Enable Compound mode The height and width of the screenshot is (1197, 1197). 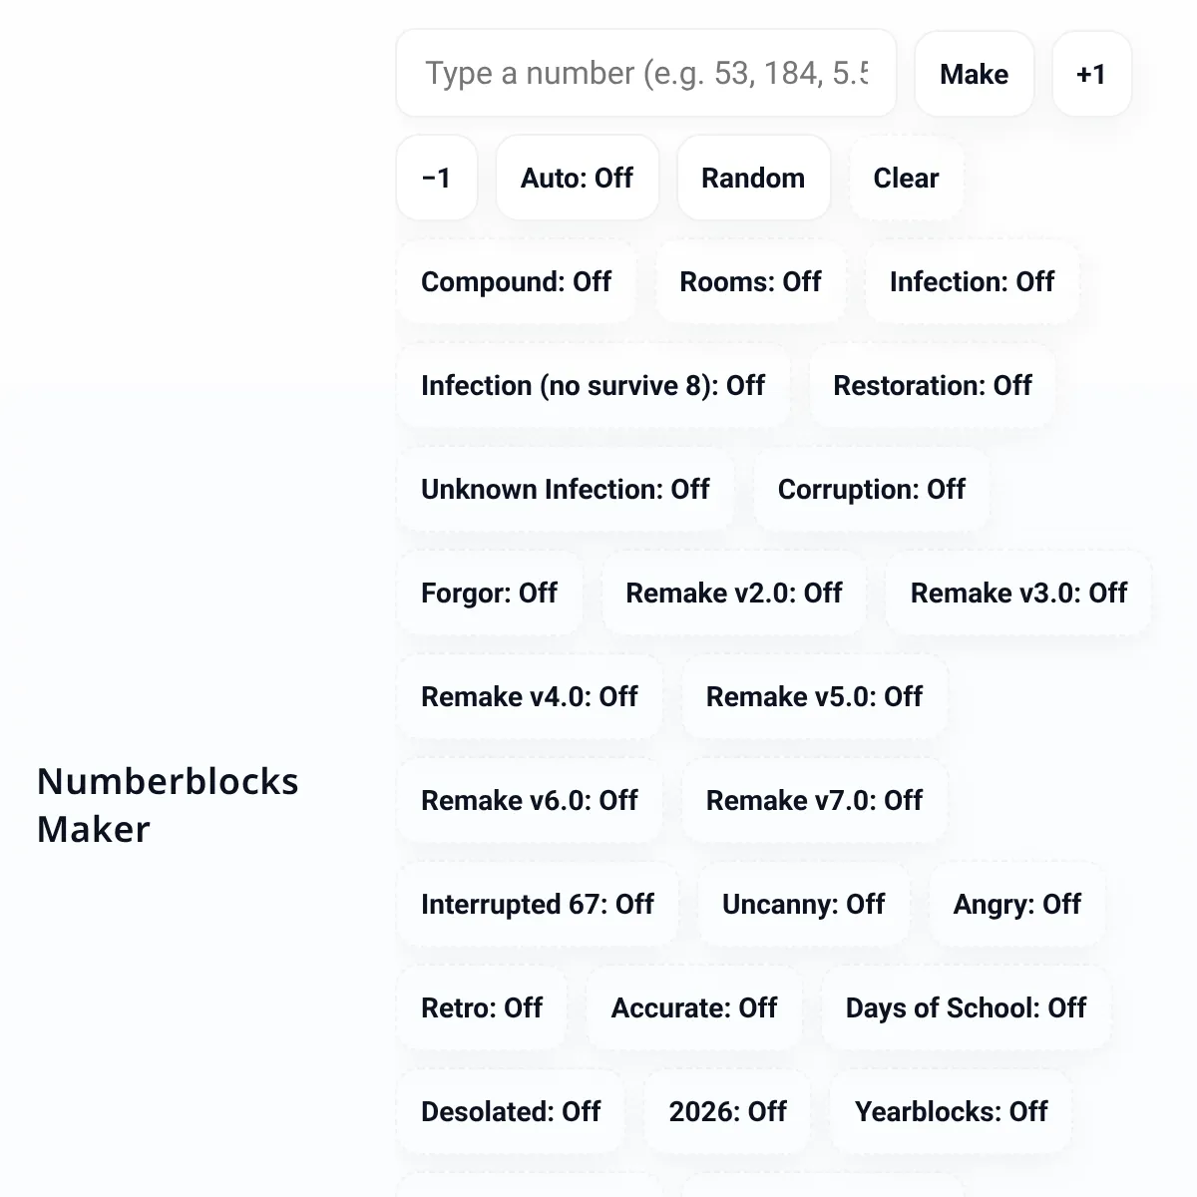516,282
